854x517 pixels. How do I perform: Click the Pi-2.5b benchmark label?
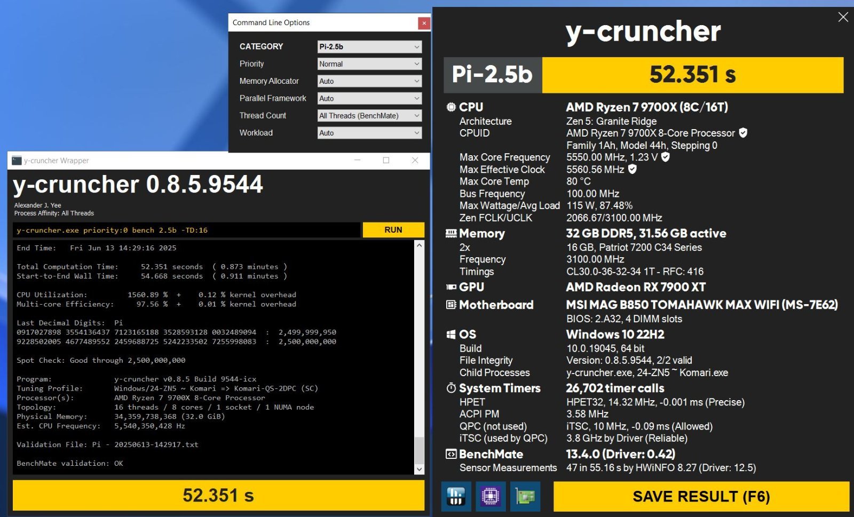click(493, 75)
